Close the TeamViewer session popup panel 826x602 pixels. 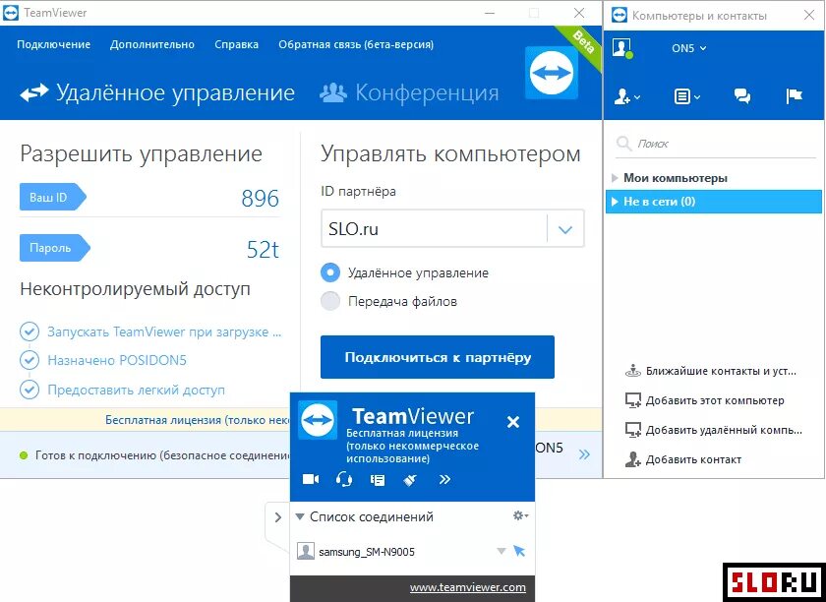point(513,422)
